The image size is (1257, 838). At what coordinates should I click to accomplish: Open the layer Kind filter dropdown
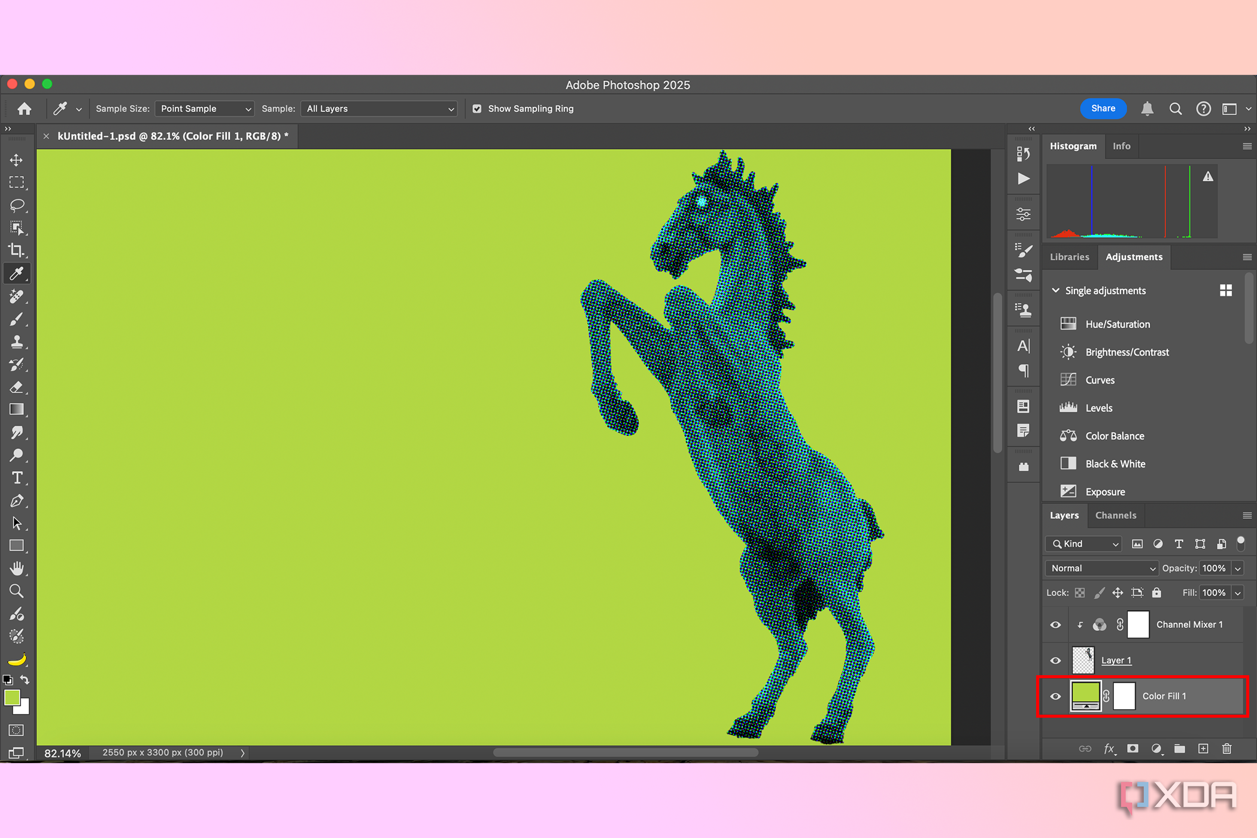(x=1083, y=544)
